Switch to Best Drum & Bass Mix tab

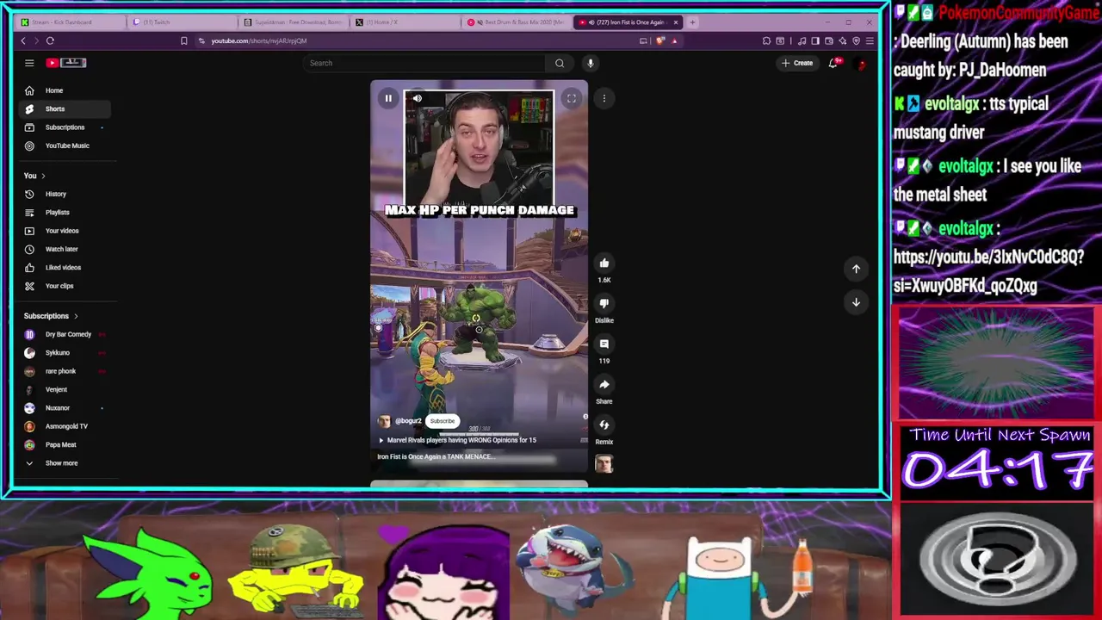(517, 22)
